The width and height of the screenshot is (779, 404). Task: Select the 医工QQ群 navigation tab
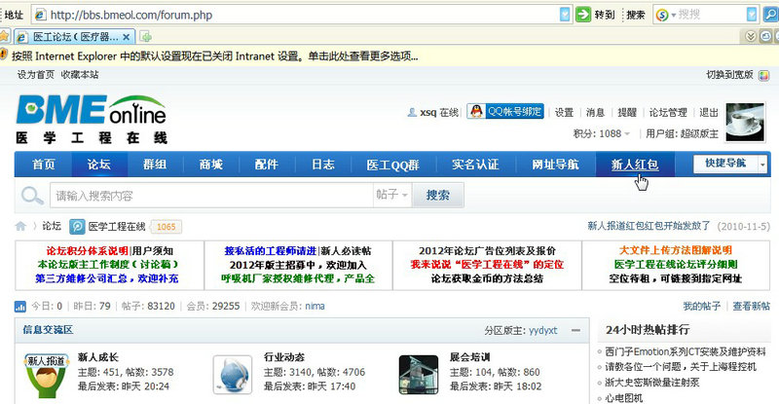point(392,165)
